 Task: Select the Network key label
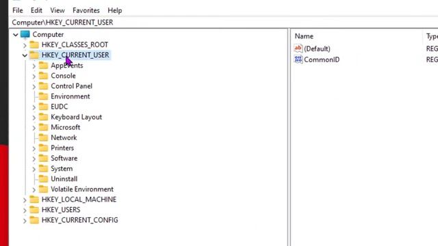pyautogui.click(x=64, y=138)
